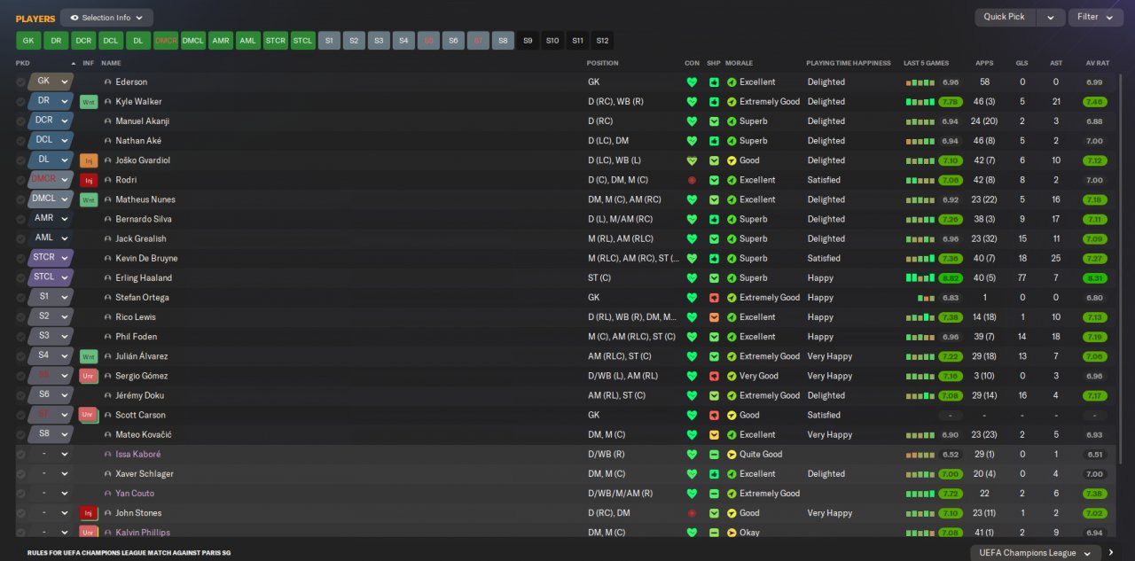
Task: Click the PKD column sort arrow
Action: pyautogui.click(x=74, y=64)
